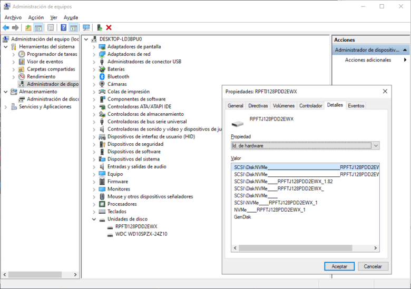Collapse Administrador de dispositivos actions section
This screenshot has width=411, height=289.
coord(405,49)
